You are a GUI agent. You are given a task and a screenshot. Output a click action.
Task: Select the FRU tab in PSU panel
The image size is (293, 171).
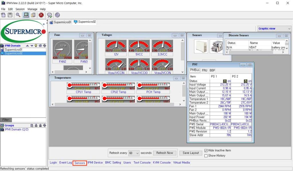click(x=205, y=70)
